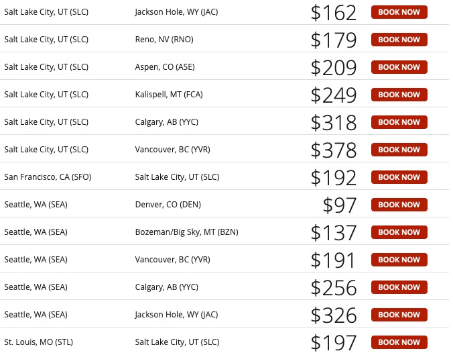Book Salt Lake City to Reno flight
This screenshot has width=453, height=353.
coord(399,40)
